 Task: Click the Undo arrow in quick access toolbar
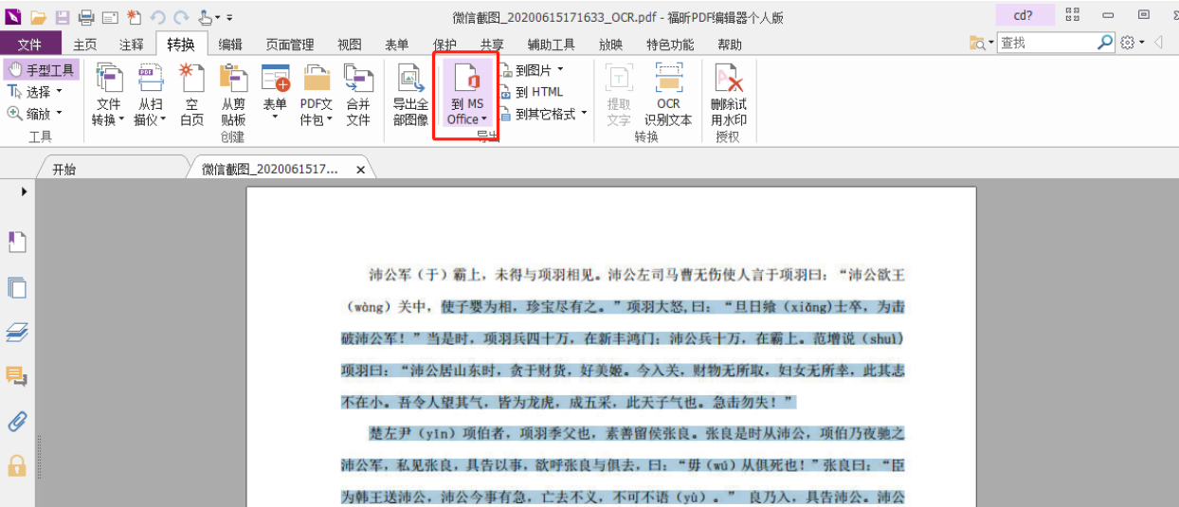point(157,17)
